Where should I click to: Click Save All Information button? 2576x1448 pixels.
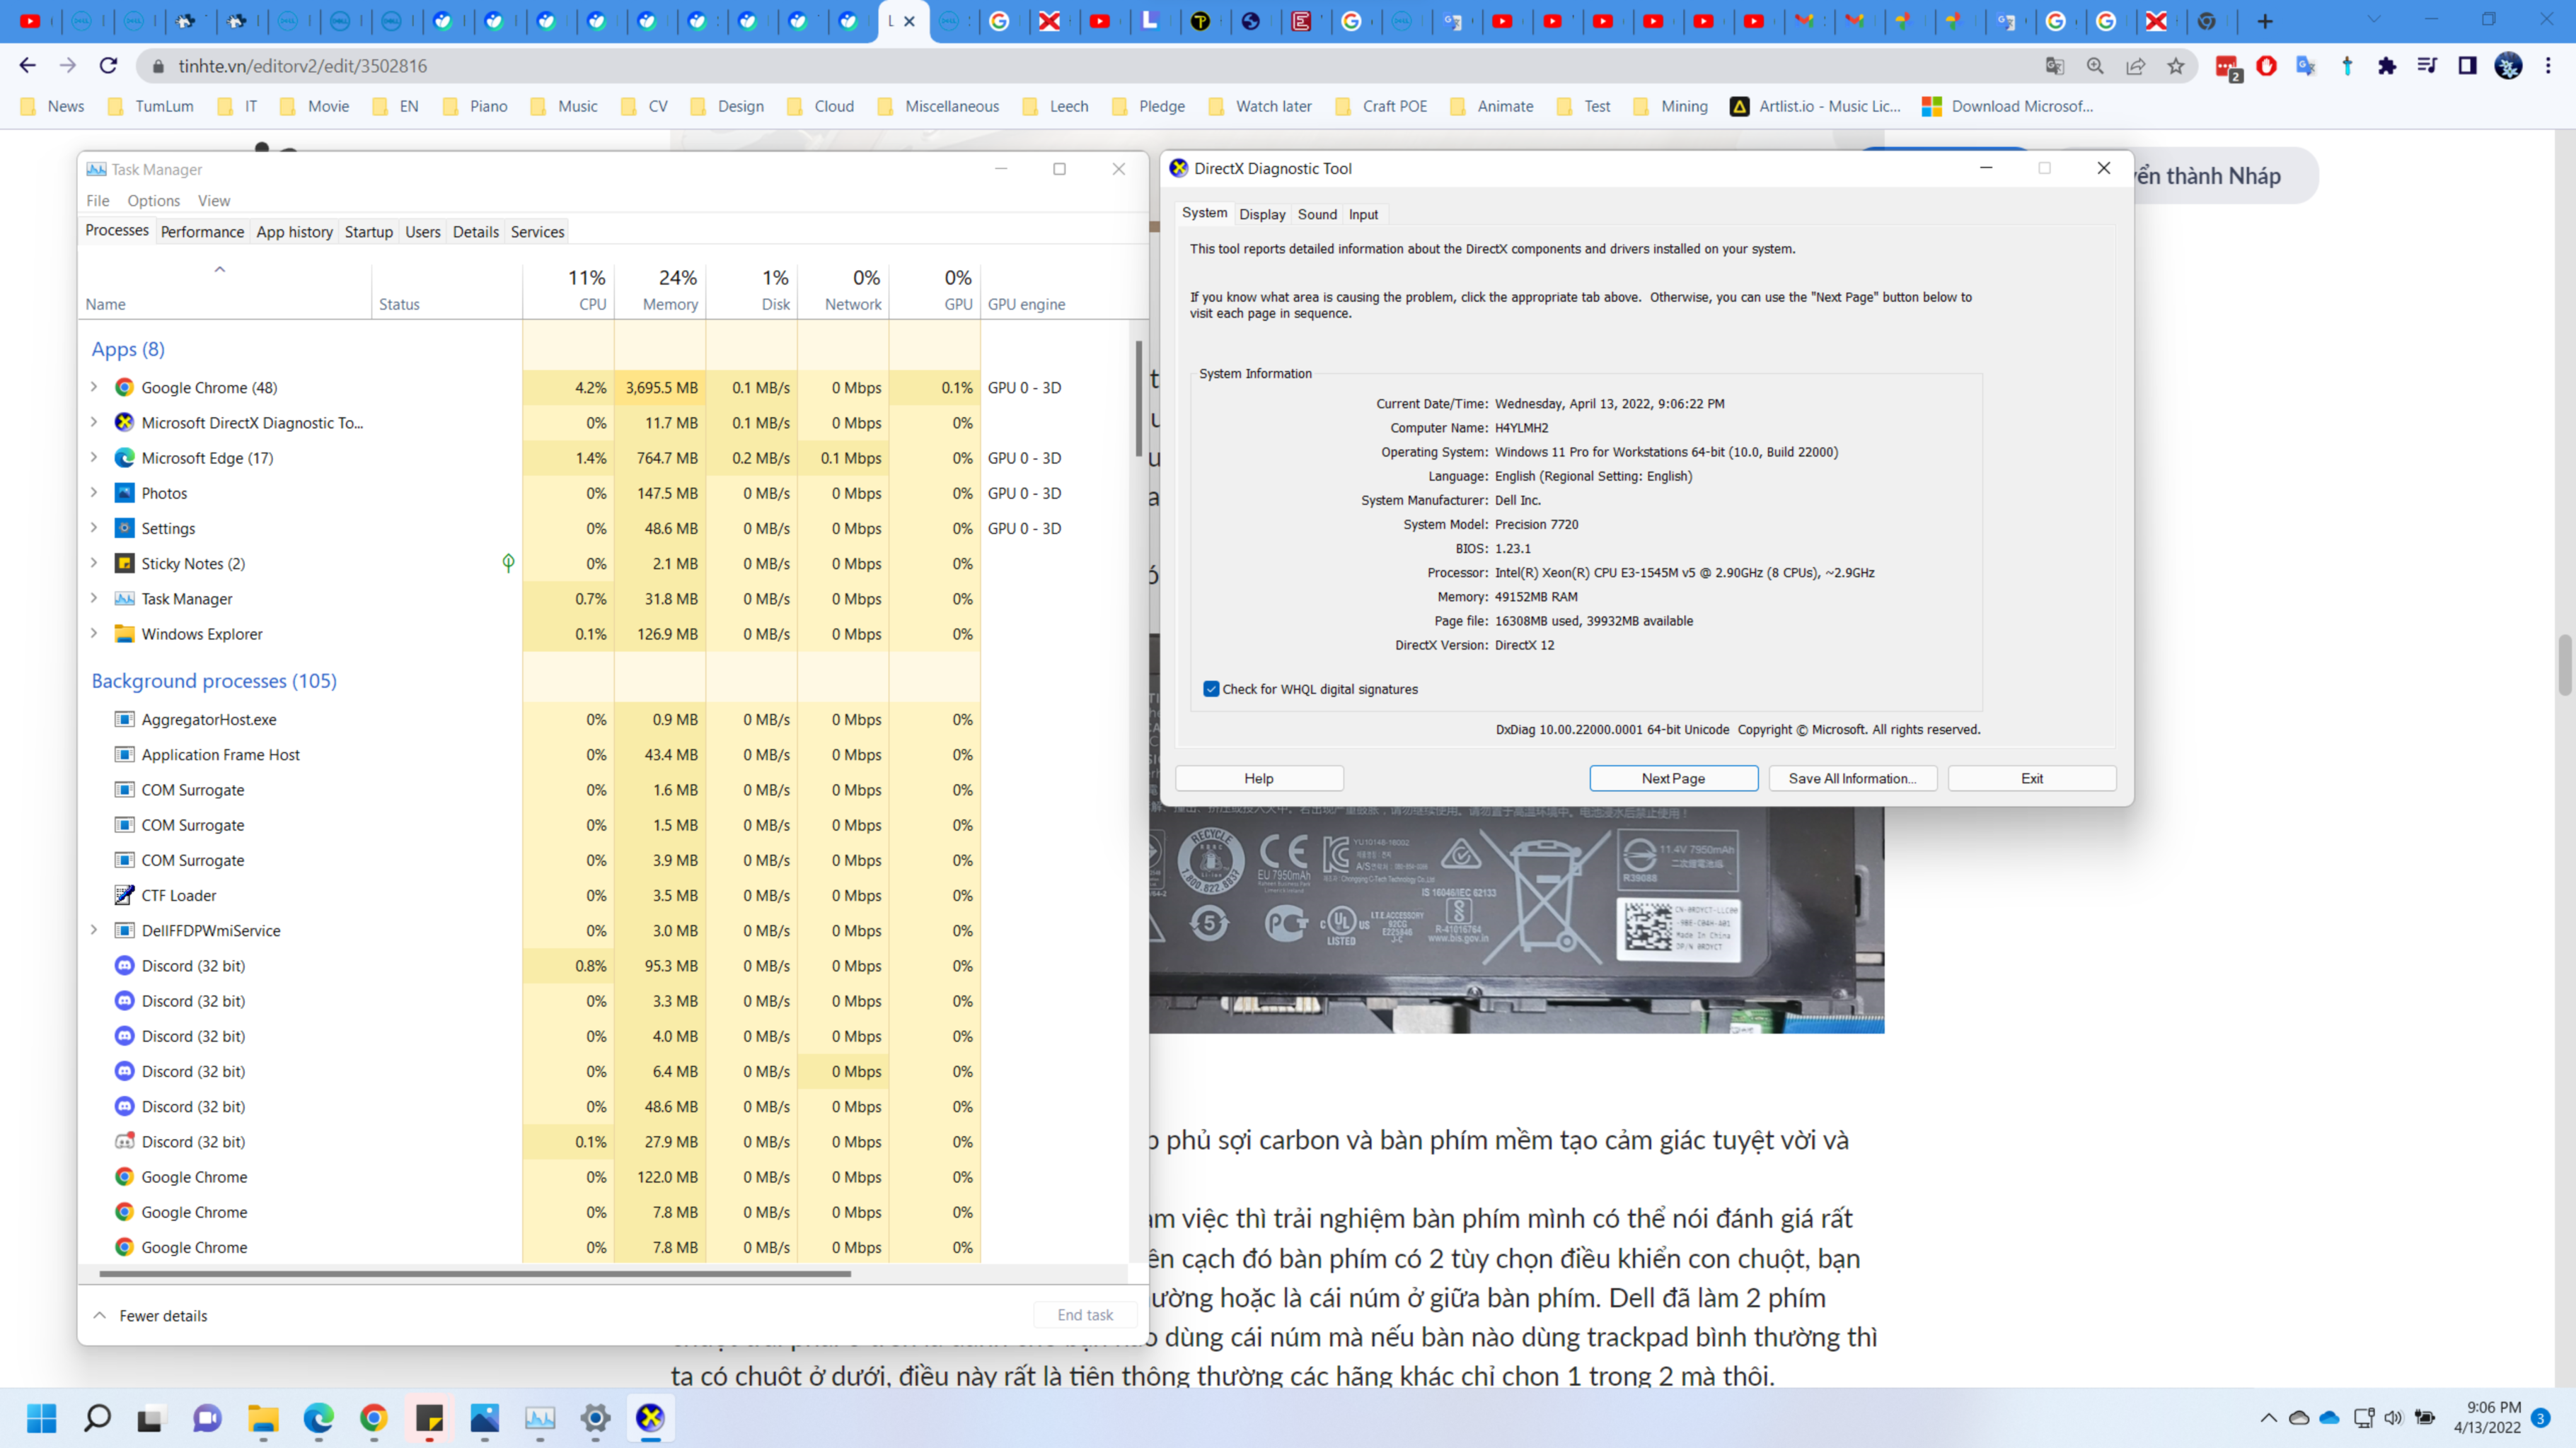(1852, 778)
